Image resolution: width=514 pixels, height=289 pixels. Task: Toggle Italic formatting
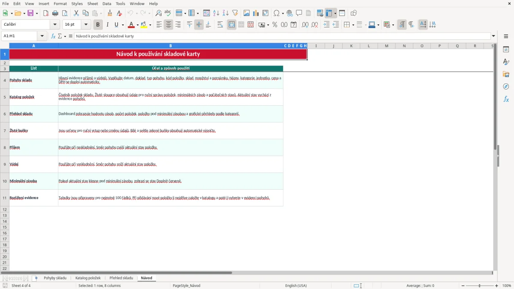[x=108, y=25]
